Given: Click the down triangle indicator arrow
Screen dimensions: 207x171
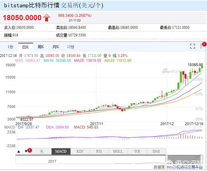Looking at the screenshot, I should point(26,151).
